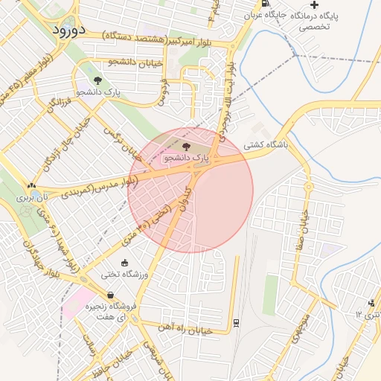Click the پایگاه درمانگاه تخصصی label
This screenshot has width=381, height=381.
tap(314, 21)
